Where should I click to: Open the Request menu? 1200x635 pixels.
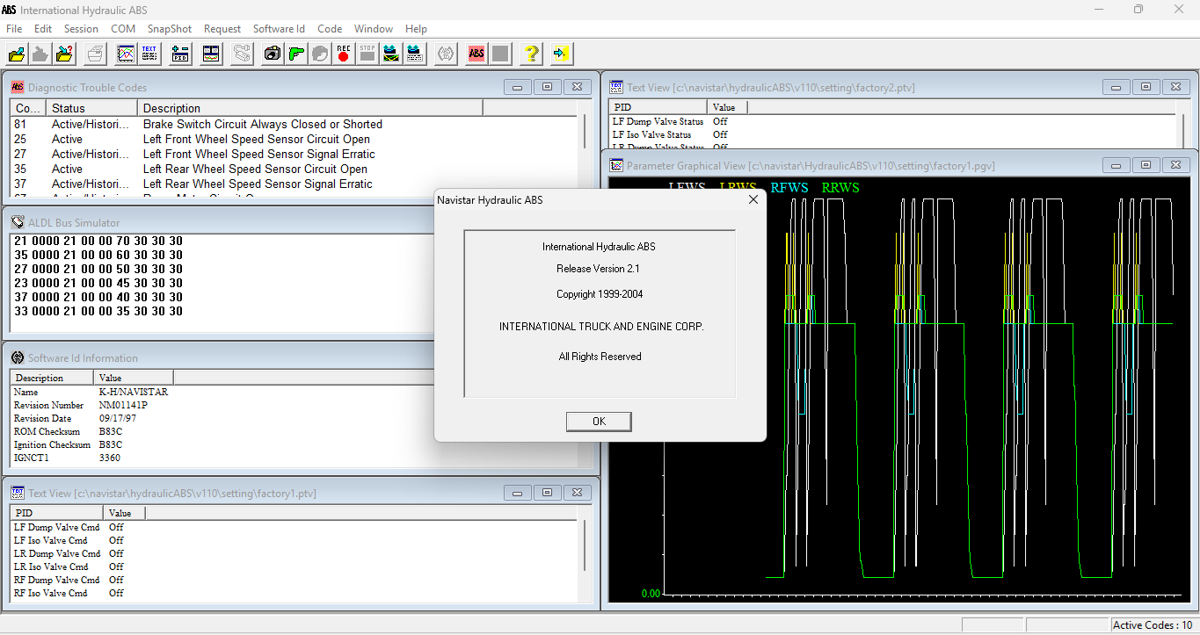pos(222,29)
